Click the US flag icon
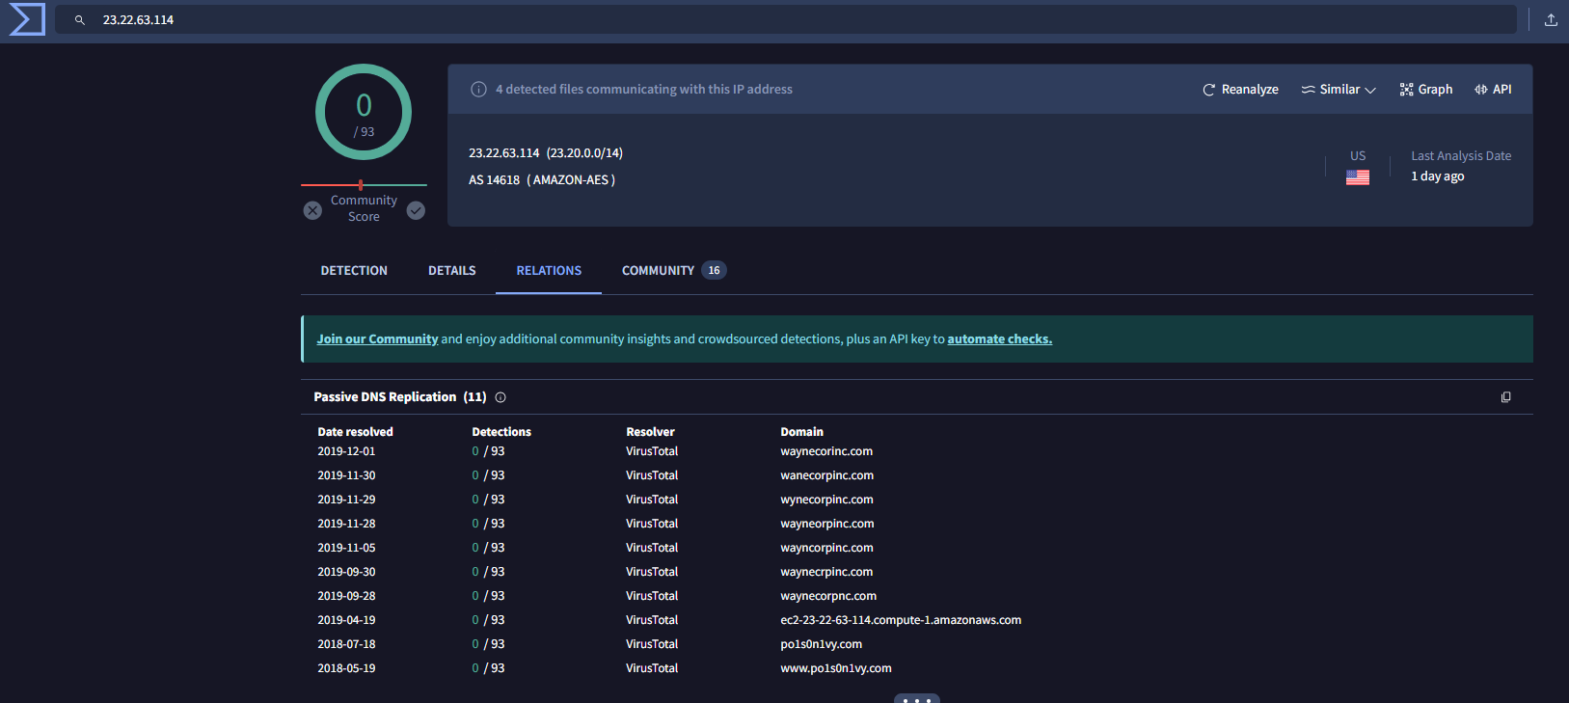 point(1358,177)
